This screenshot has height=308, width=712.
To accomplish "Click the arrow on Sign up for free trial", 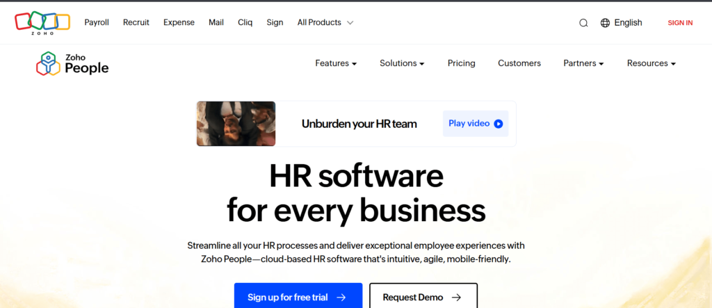I will (341, 298).
